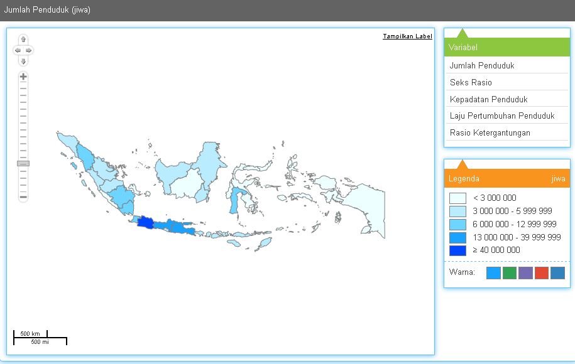Pick the bright blue Warna swatch

[493, 273]
